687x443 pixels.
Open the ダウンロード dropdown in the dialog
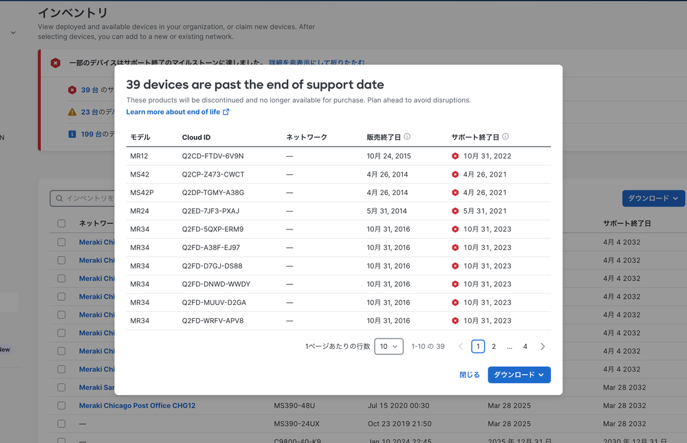pos(519,375)
